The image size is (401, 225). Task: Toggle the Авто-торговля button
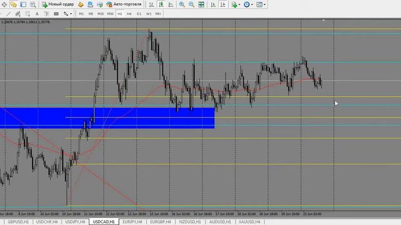pyautogui.click(x=124, y=4)
